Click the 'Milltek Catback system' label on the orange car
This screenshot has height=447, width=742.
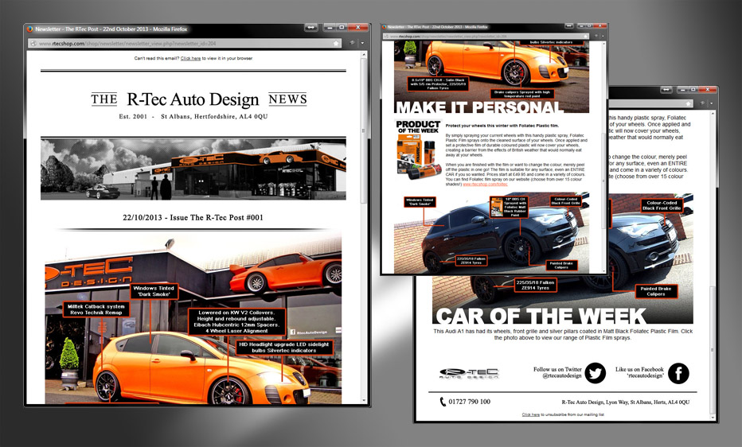(96, 309)
